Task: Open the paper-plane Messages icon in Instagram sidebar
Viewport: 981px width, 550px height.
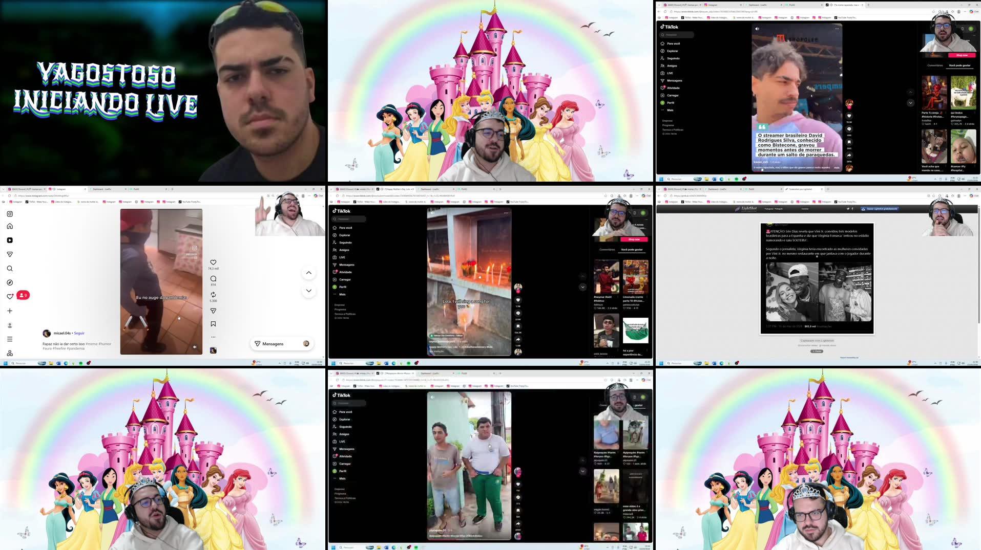Action: coord(10,254)
